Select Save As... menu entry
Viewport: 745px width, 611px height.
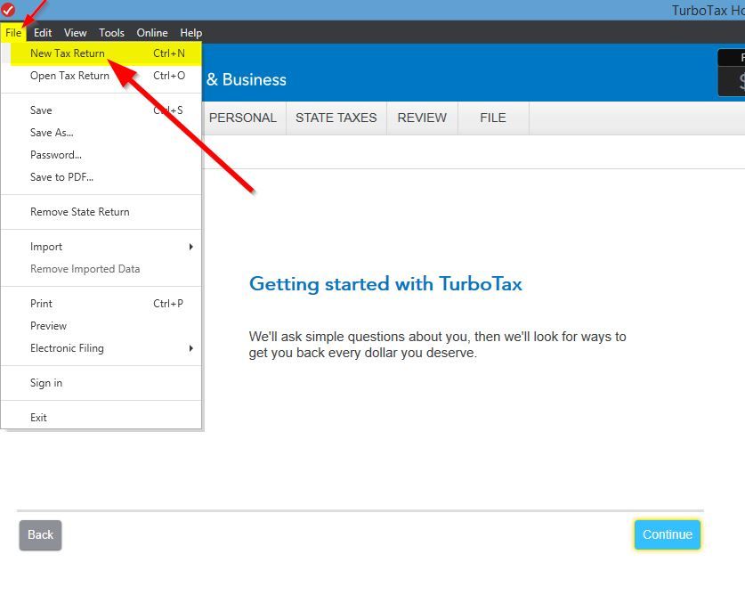101,133
